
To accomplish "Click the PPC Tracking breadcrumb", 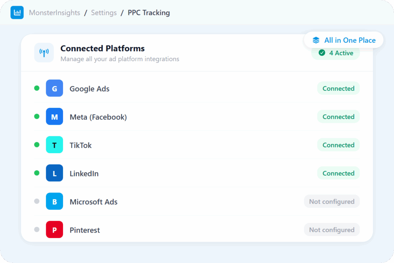I will (149, 13).
